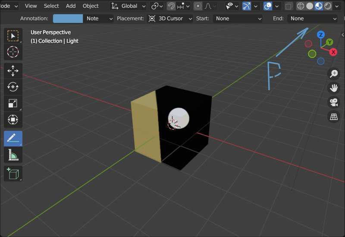Toggle viewport gizmos visibility

(x=246, y=6)
